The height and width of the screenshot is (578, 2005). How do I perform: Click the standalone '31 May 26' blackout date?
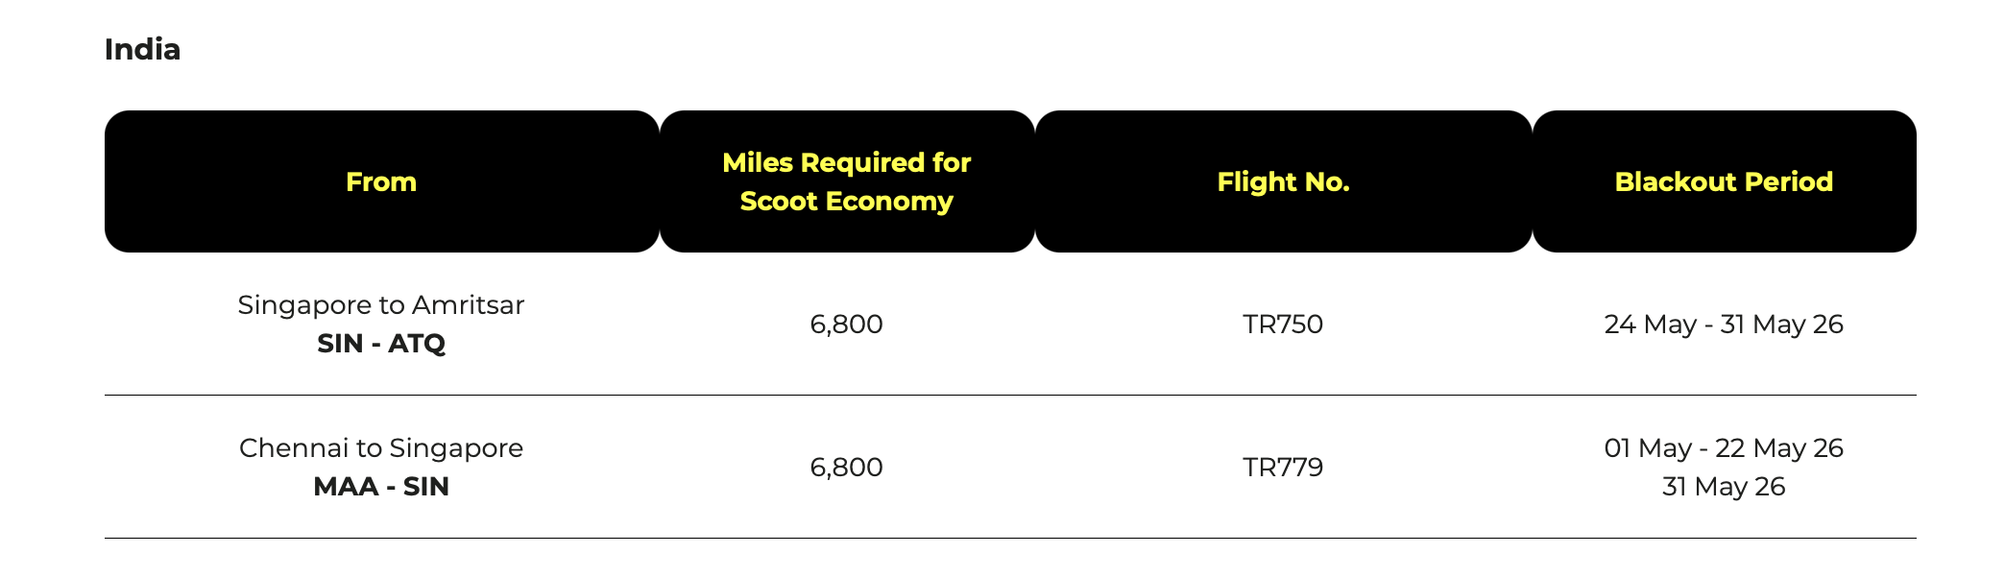(x=1724, y=486)
